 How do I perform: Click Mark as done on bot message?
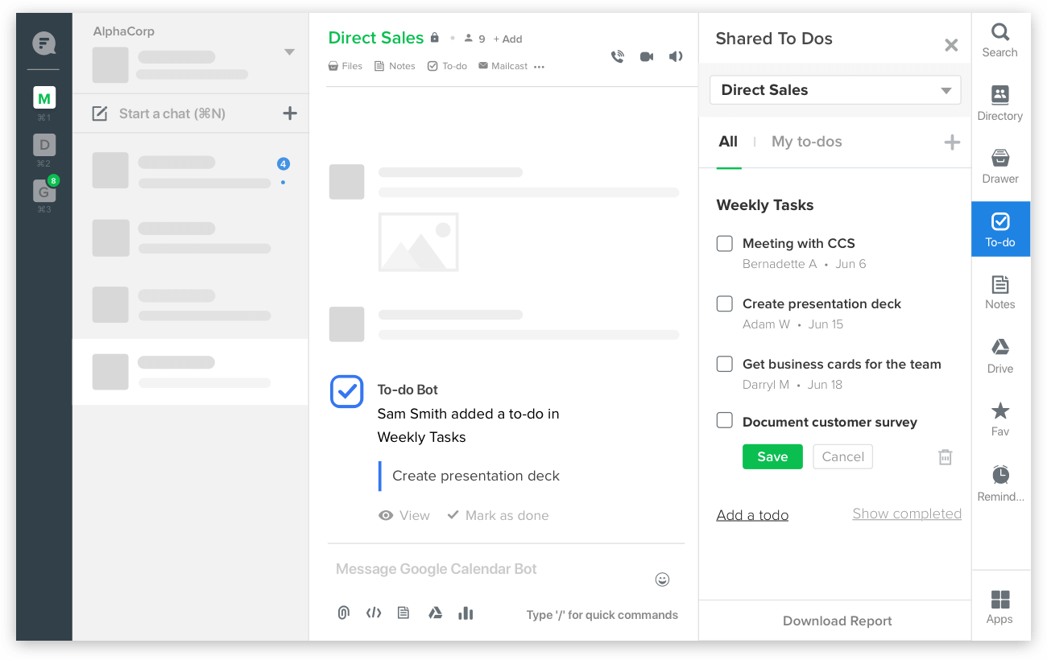click(499, 515)
